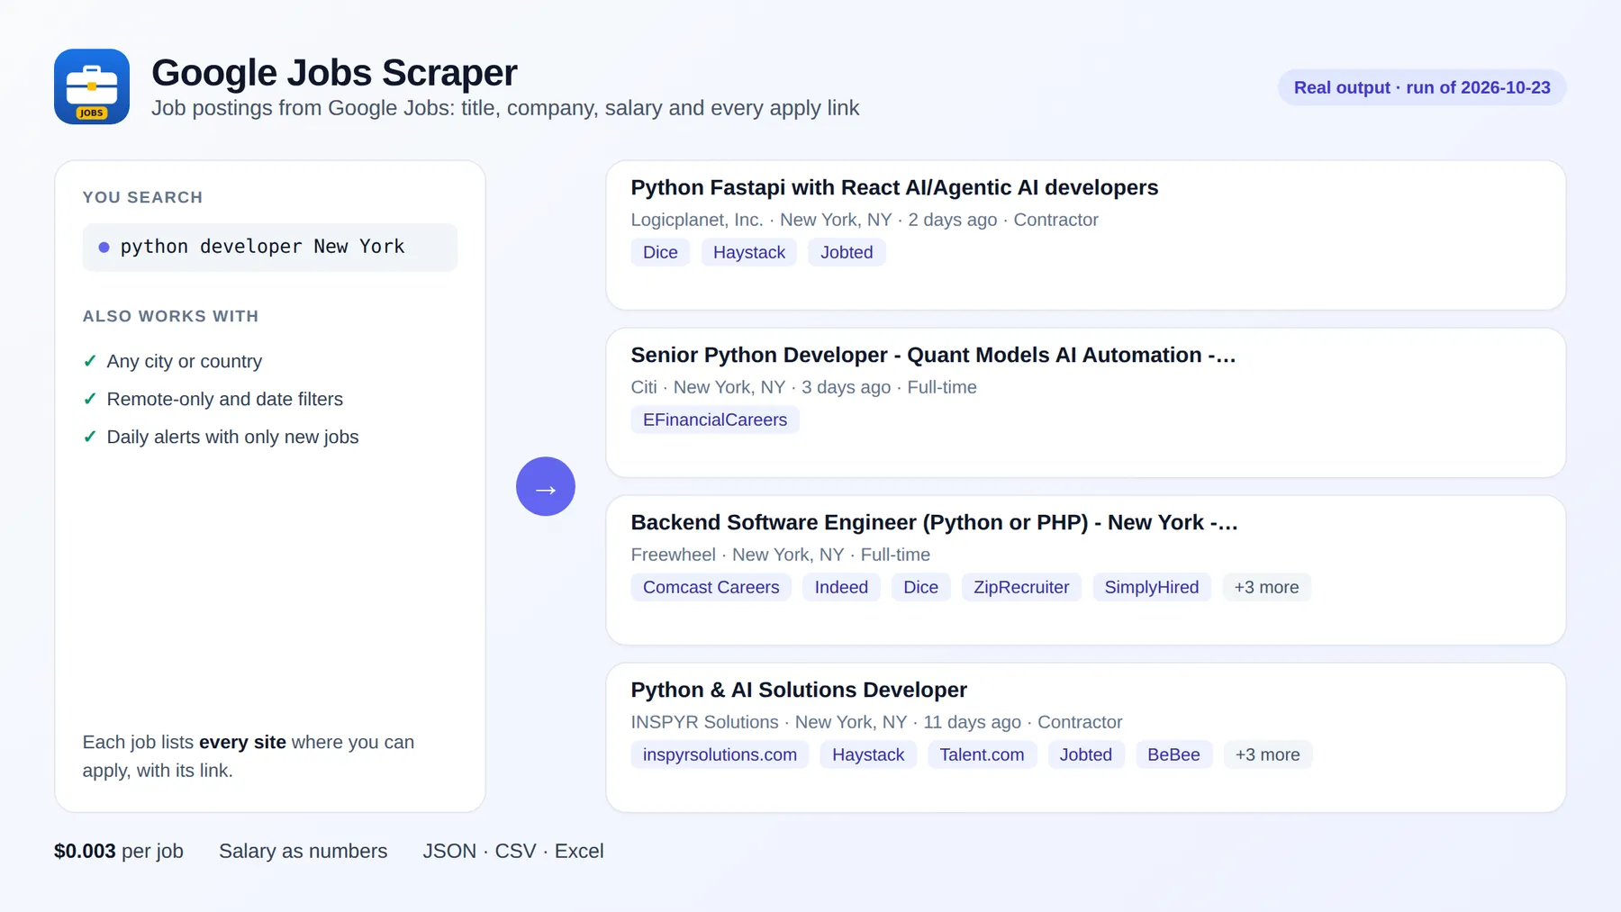Screen dimensions: 1621x912
Task: Click the green checkmark beside Any city or country
Action: 90,361
